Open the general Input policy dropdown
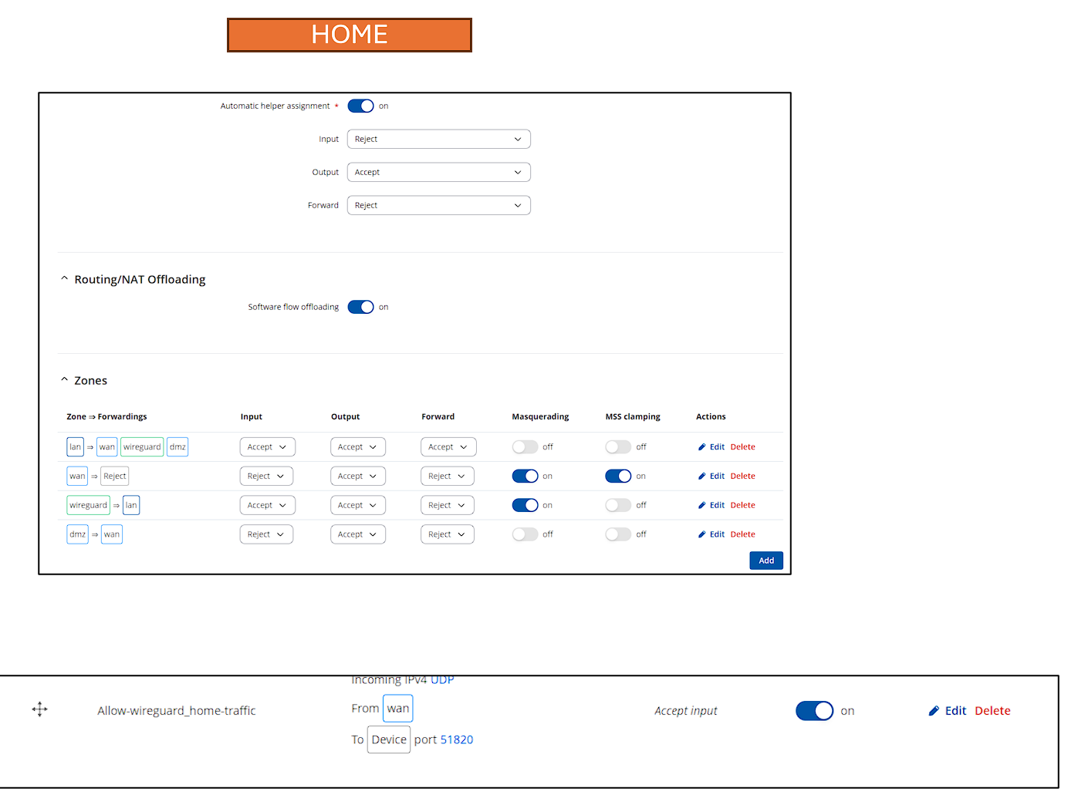Screen dimensions: 1068x805 pos(438,139)
